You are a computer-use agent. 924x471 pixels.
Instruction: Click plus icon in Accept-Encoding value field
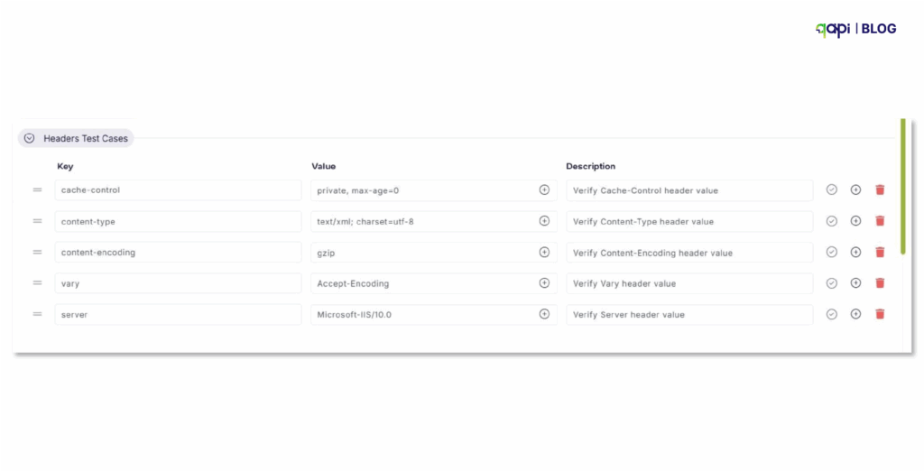pyautogui.click(x=544, y=283)
